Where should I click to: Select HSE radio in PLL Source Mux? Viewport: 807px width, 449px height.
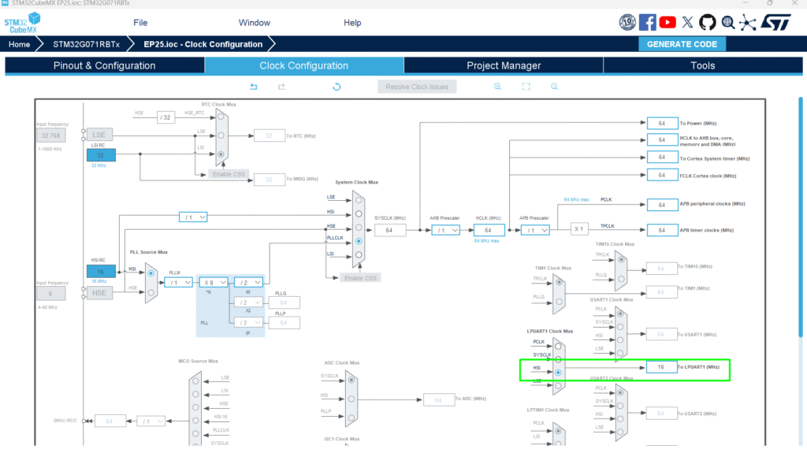click(151, 292)
